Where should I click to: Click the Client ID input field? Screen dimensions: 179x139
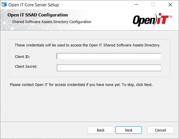(x=109, y=56)
